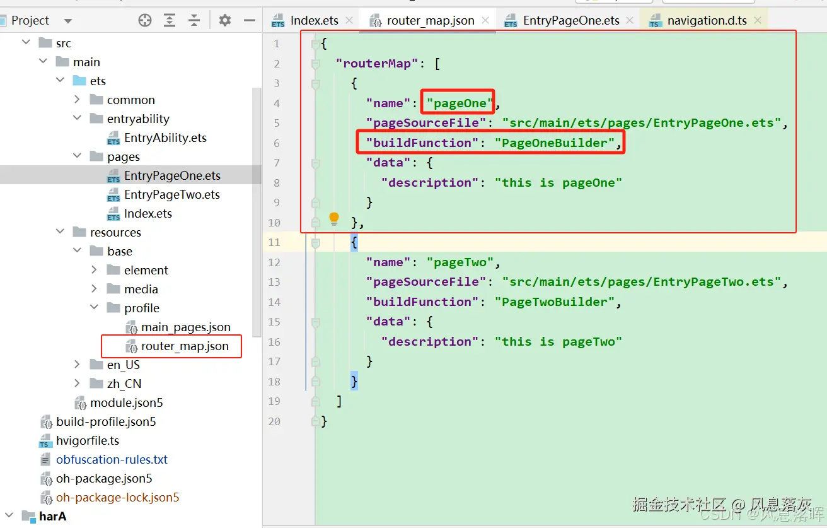This screenshot has width=827, height=528.
Task: Collapse the pages folder
Action: (77, 156)
